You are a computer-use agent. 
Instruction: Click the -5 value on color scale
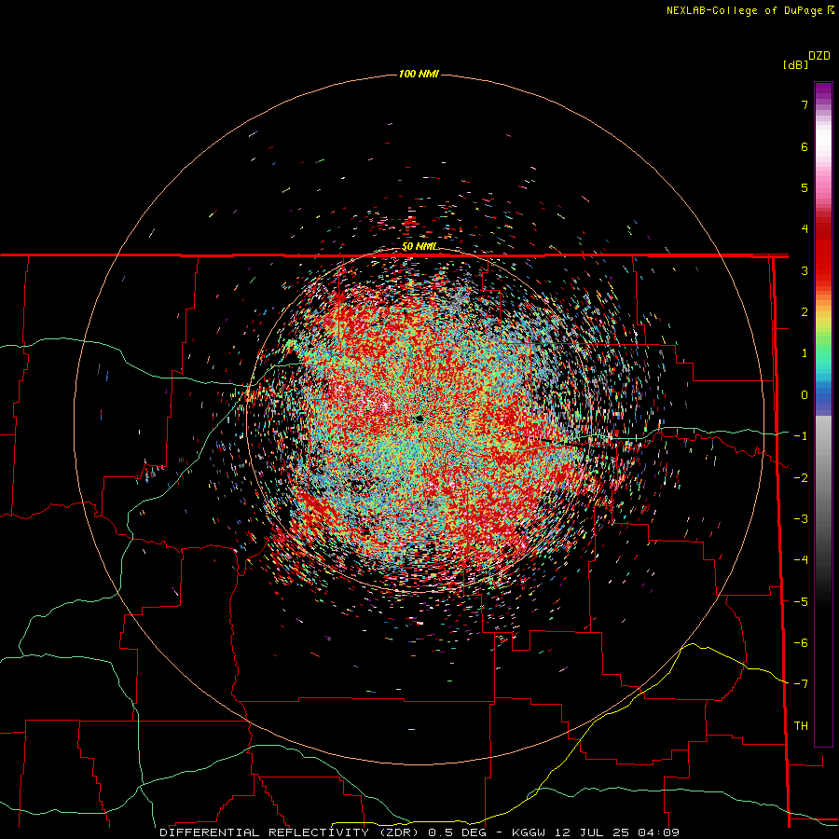801,602
